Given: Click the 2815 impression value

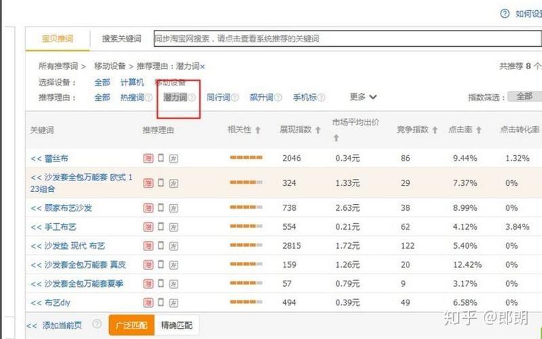Looking at the screenshot, I should point(292,246).
